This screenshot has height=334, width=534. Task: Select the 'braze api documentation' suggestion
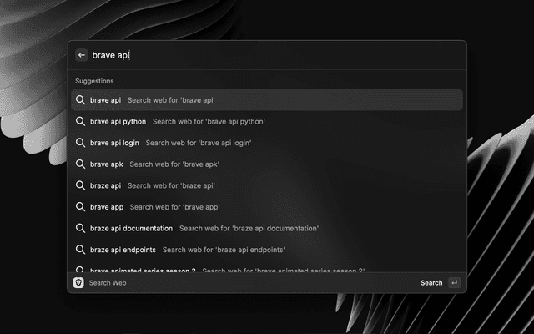267,228
